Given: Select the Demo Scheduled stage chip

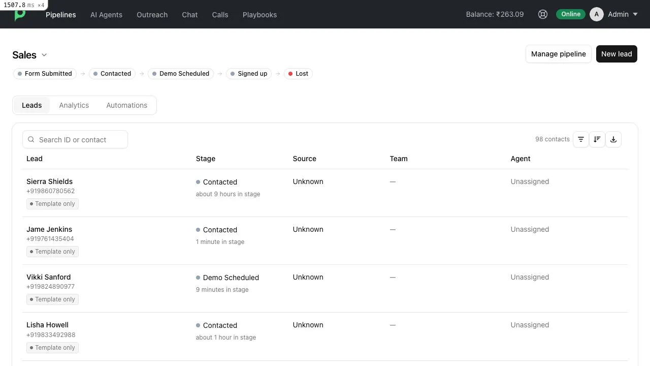Looking at the screenshot, I should pos(181,74).
